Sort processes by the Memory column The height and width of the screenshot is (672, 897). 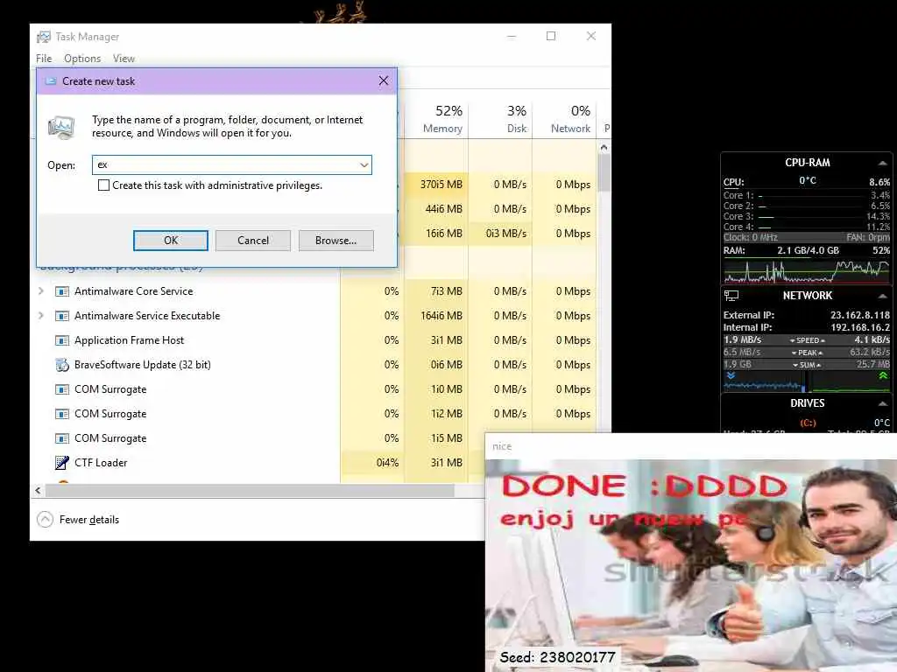[436, 119]
